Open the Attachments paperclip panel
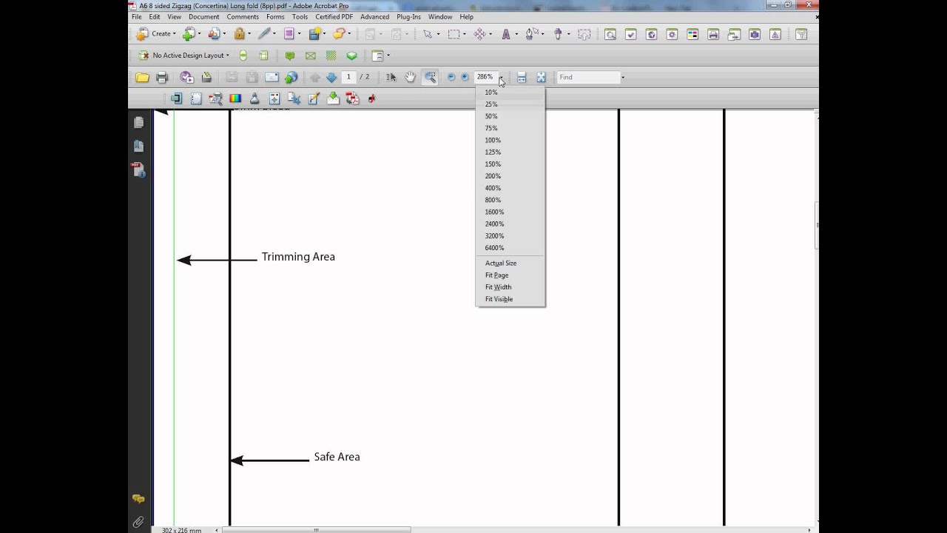Image resolution: width=947 pixels, height=533 pixels. (x=138, y=523)
